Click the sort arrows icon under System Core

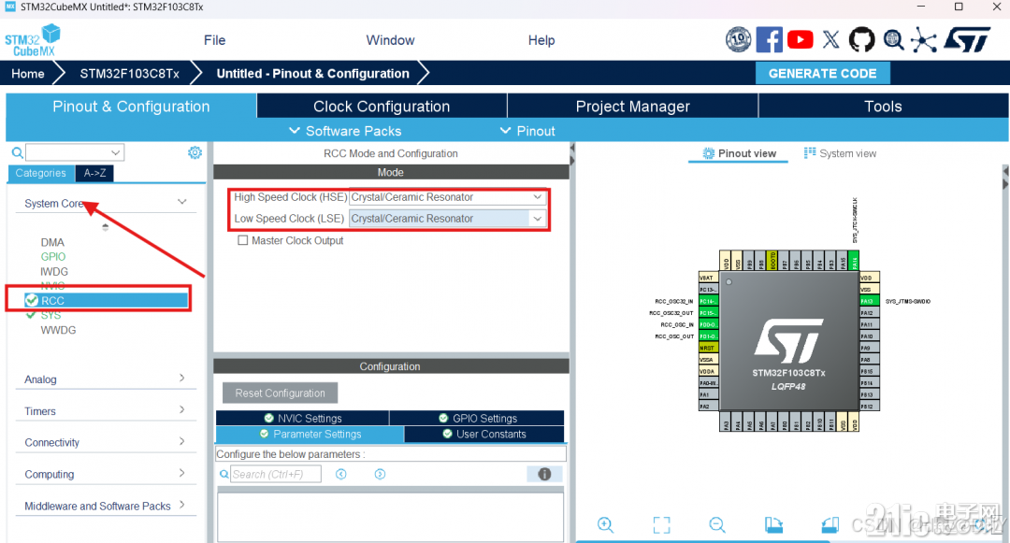(105, 226)
